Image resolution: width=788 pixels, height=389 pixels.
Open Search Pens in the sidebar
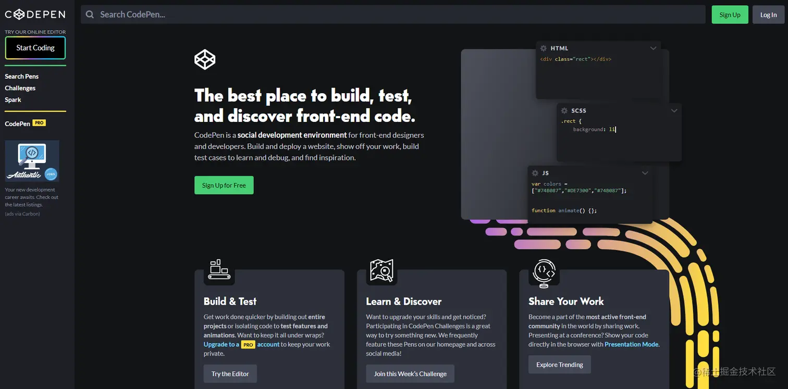click(22, 77)
